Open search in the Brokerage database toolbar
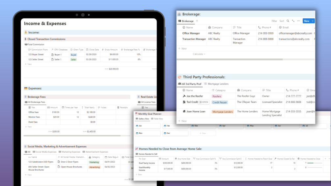Screen dimensions: 331x186 tap(288, 21)
